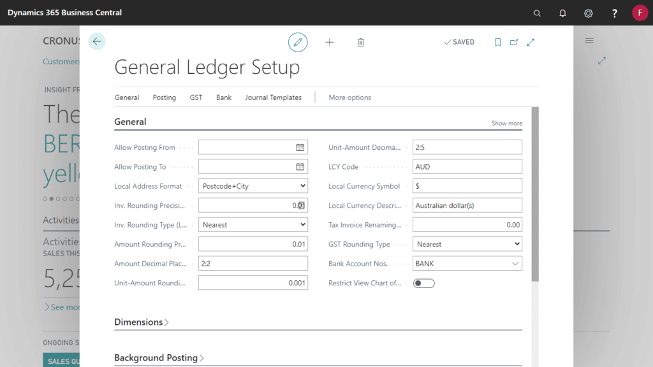Viewport: 653px width, 367px height.
Task: Open Business Central global search
Action: pyautogui.click(x=537, y=13)
